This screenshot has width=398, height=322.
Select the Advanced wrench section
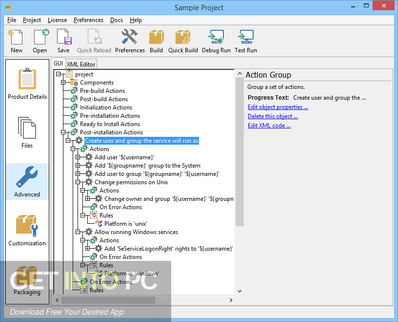[27, 182]
